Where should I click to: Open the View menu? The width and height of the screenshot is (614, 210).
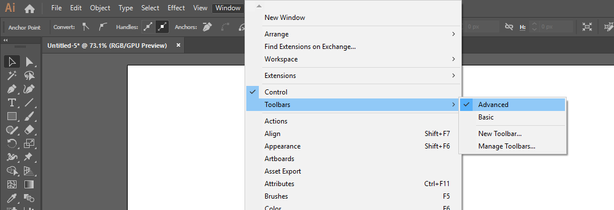201,8
